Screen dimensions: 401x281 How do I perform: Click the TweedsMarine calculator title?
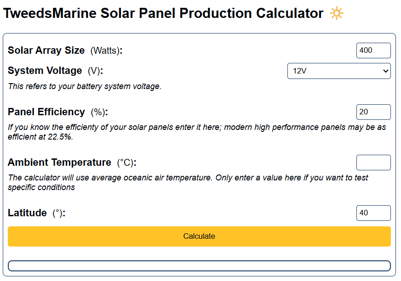(162, 13)
